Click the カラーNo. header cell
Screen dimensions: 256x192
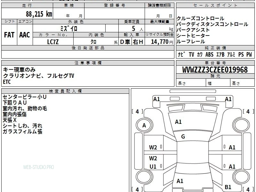coord(53,35)
